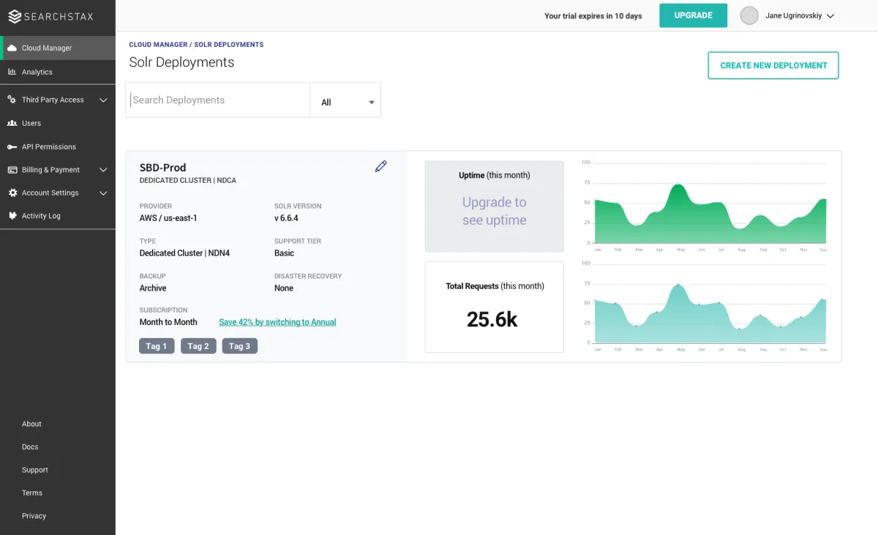
Task: Open the Docs link in the sidebar
Action: (x=30, y=447)
